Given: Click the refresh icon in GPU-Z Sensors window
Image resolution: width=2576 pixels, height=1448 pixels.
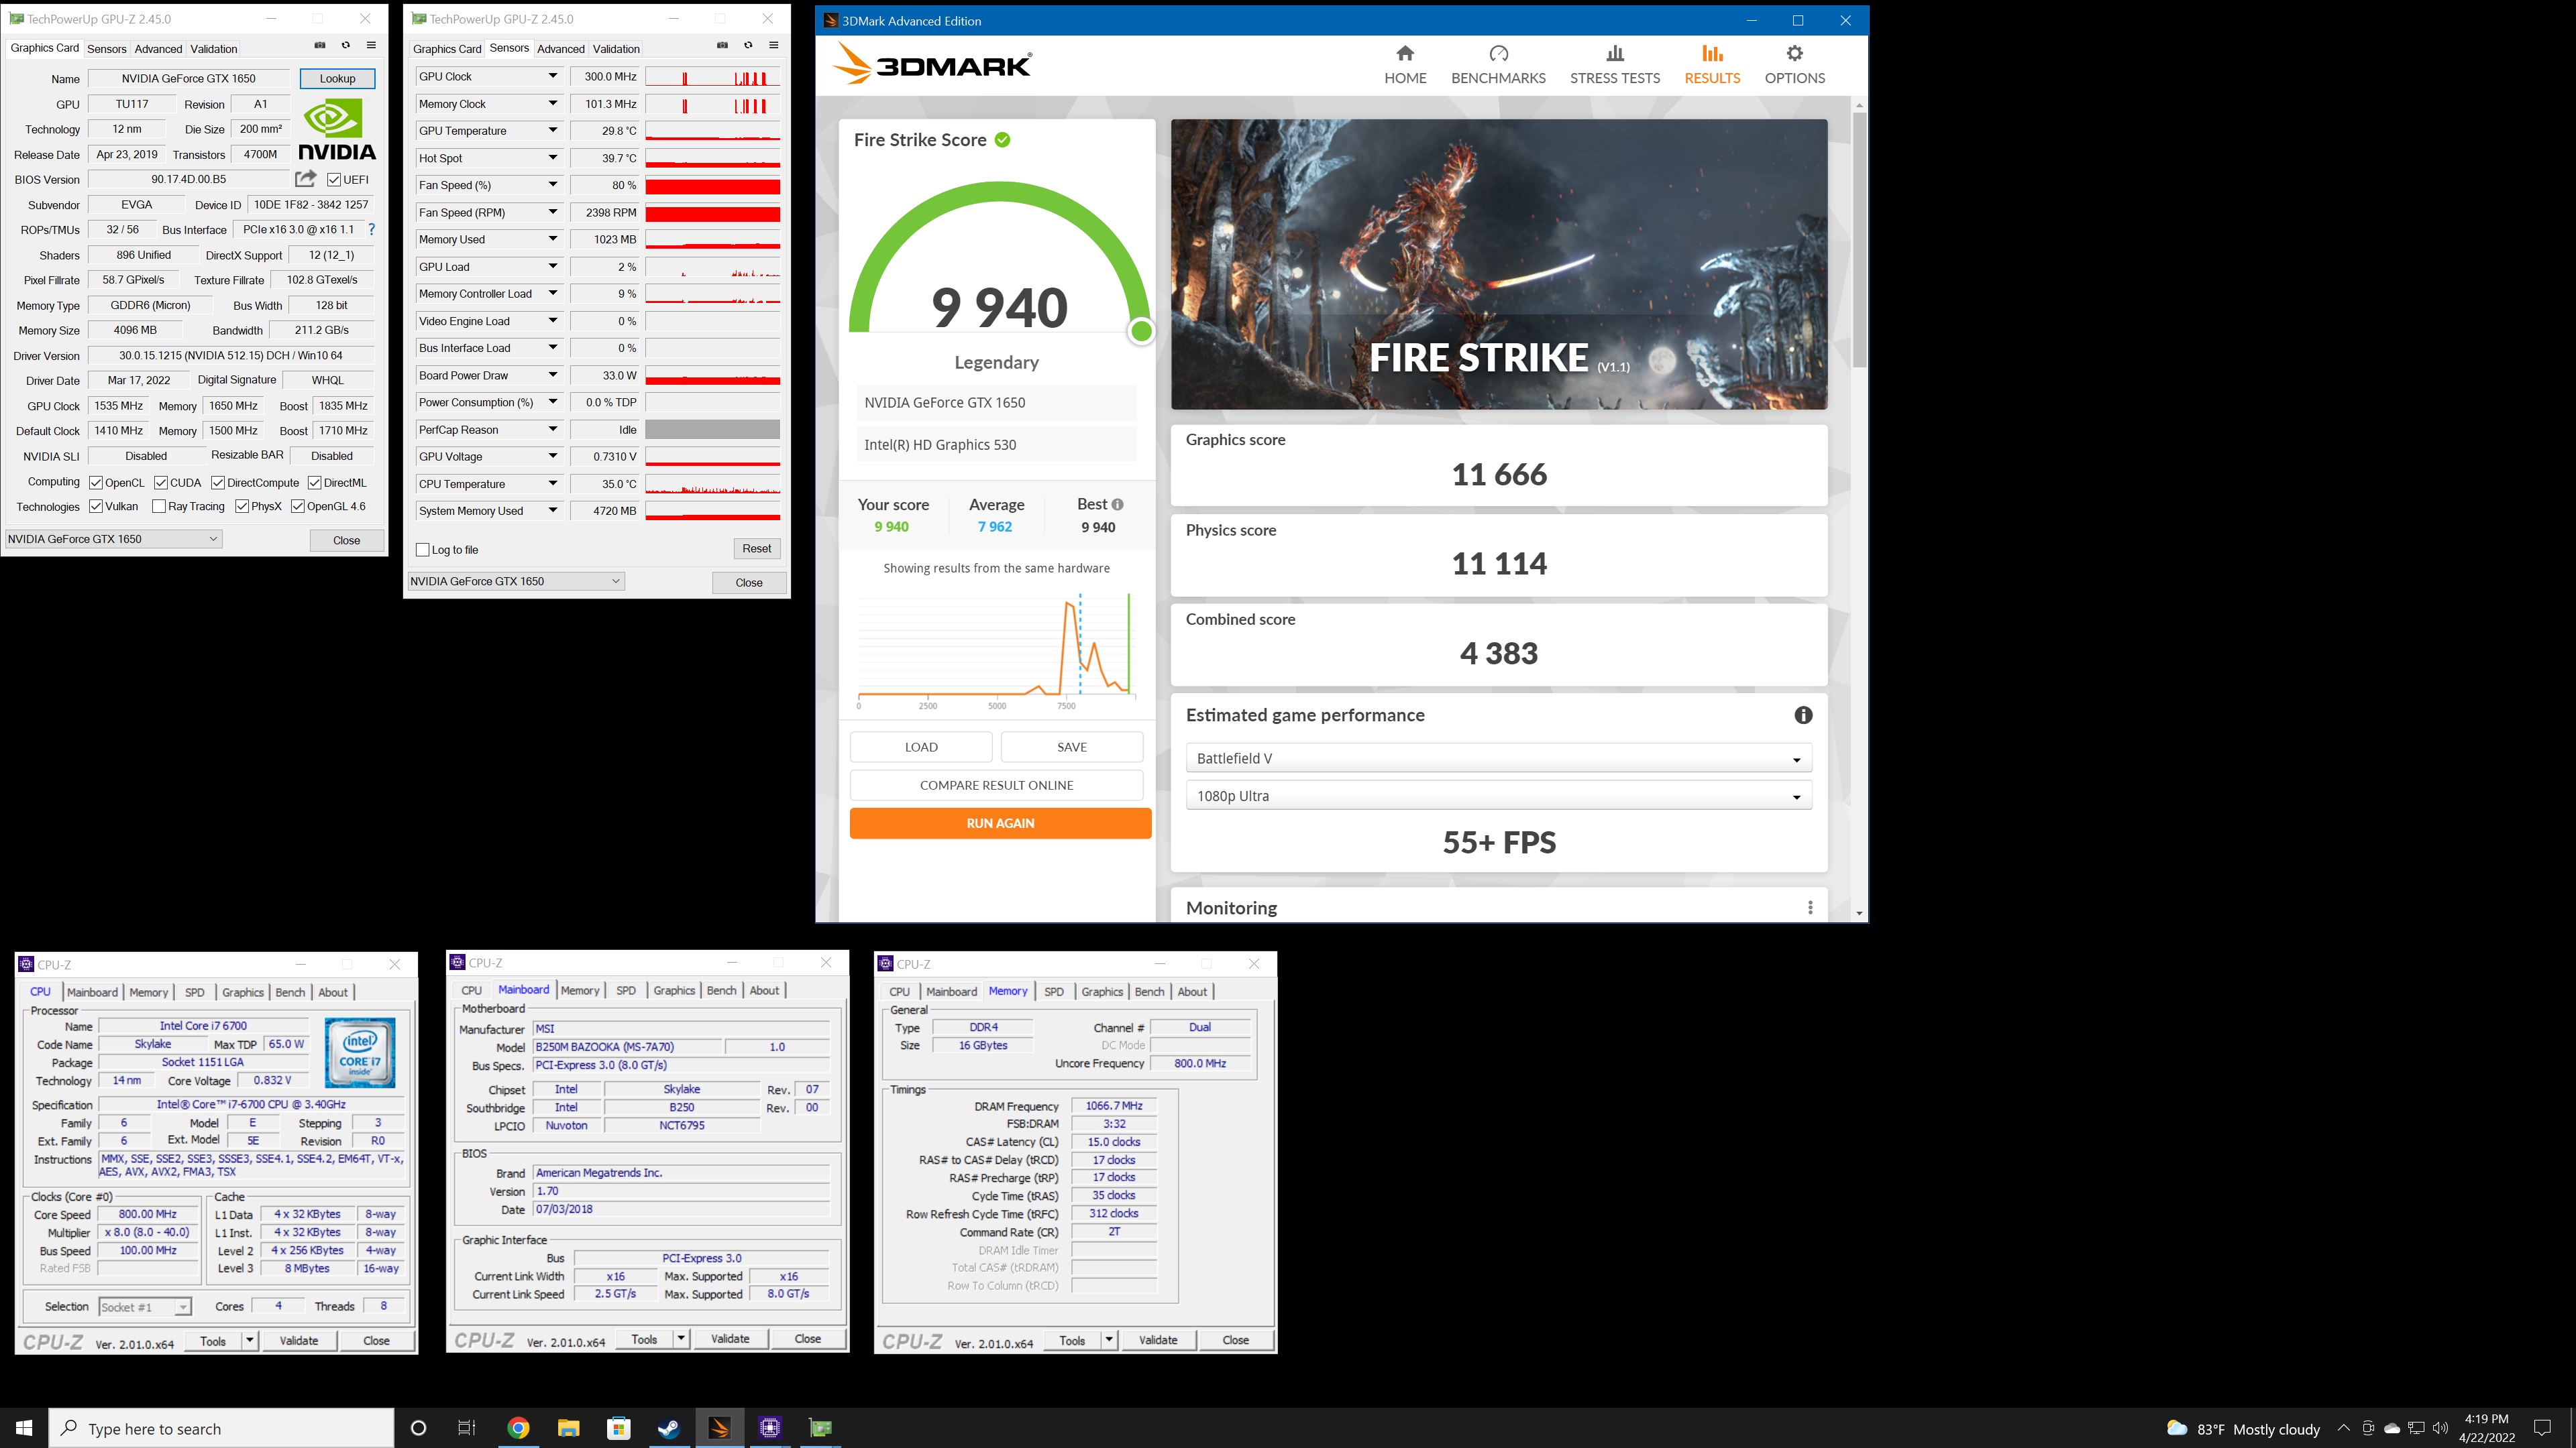Looking at the screenshot, I should click(748, 46).
